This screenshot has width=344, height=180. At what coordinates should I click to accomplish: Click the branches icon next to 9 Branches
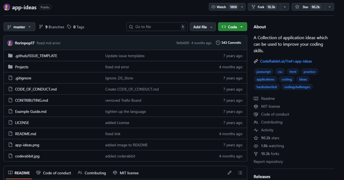click(41, 27)
